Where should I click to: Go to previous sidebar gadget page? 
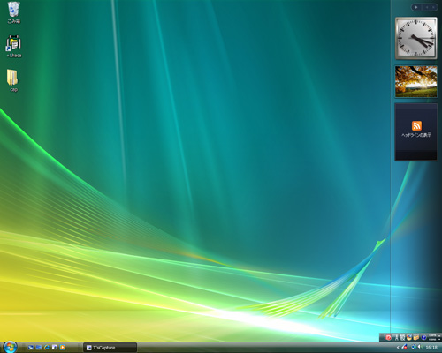(427, 7)
